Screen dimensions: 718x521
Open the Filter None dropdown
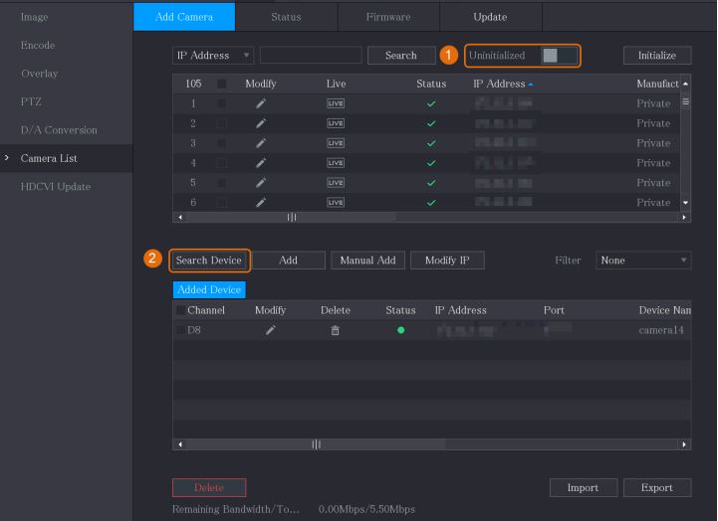point(643,260)
